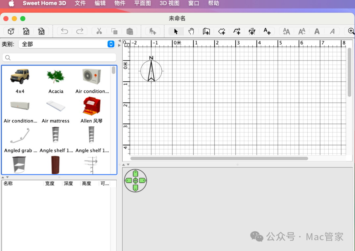
Task: Click Decrease Text Size icon
Action: [302, 31]
